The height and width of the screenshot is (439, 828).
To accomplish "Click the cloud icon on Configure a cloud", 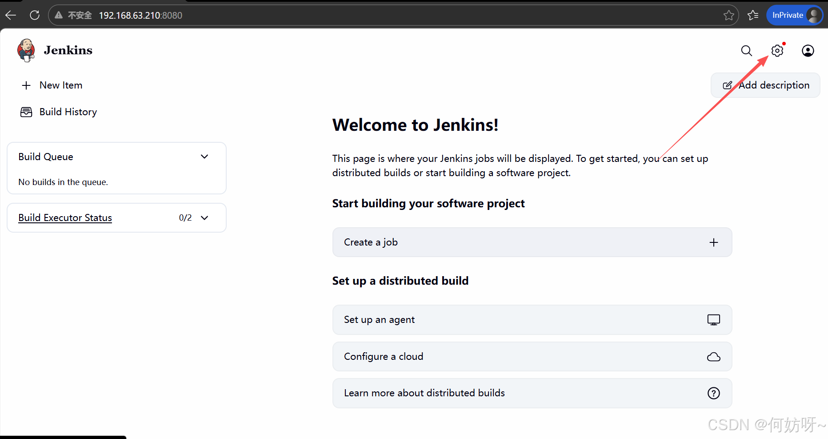I will 714,357.
